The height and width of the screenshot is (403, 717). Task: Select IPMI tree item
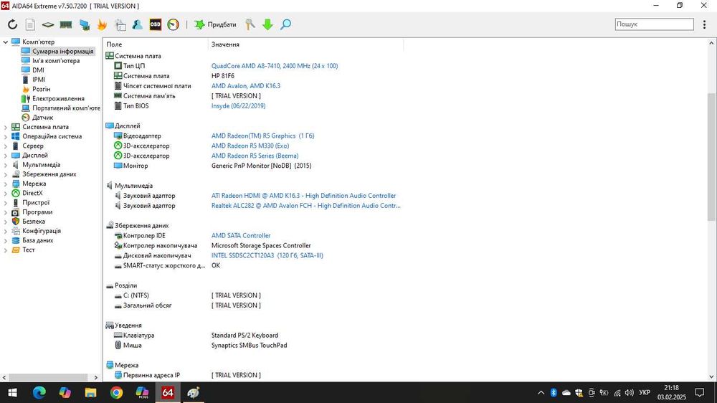39,80
